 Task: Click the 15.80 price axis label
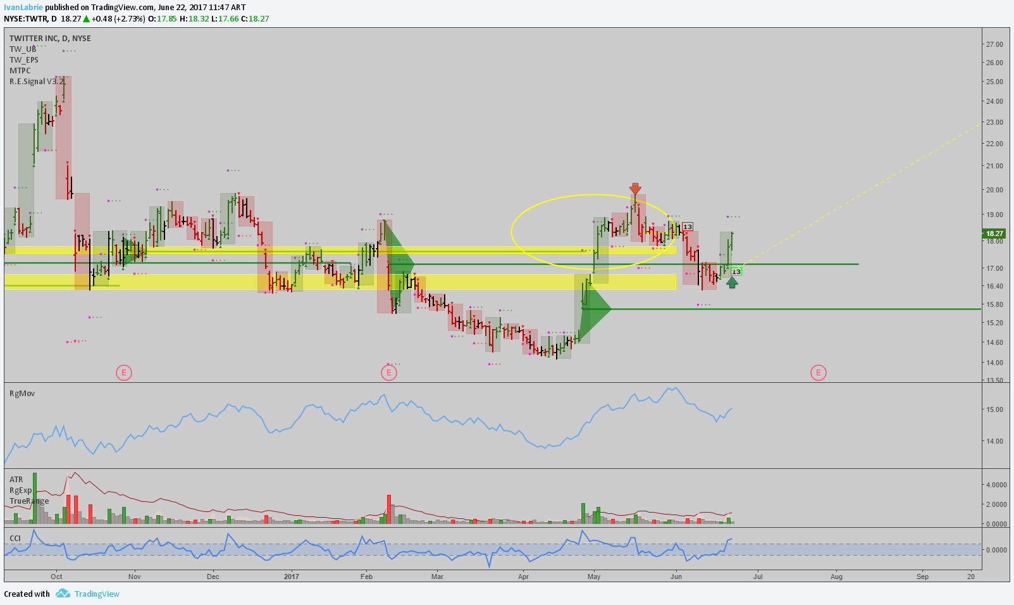pyautogui.click(x=994, y=305)
